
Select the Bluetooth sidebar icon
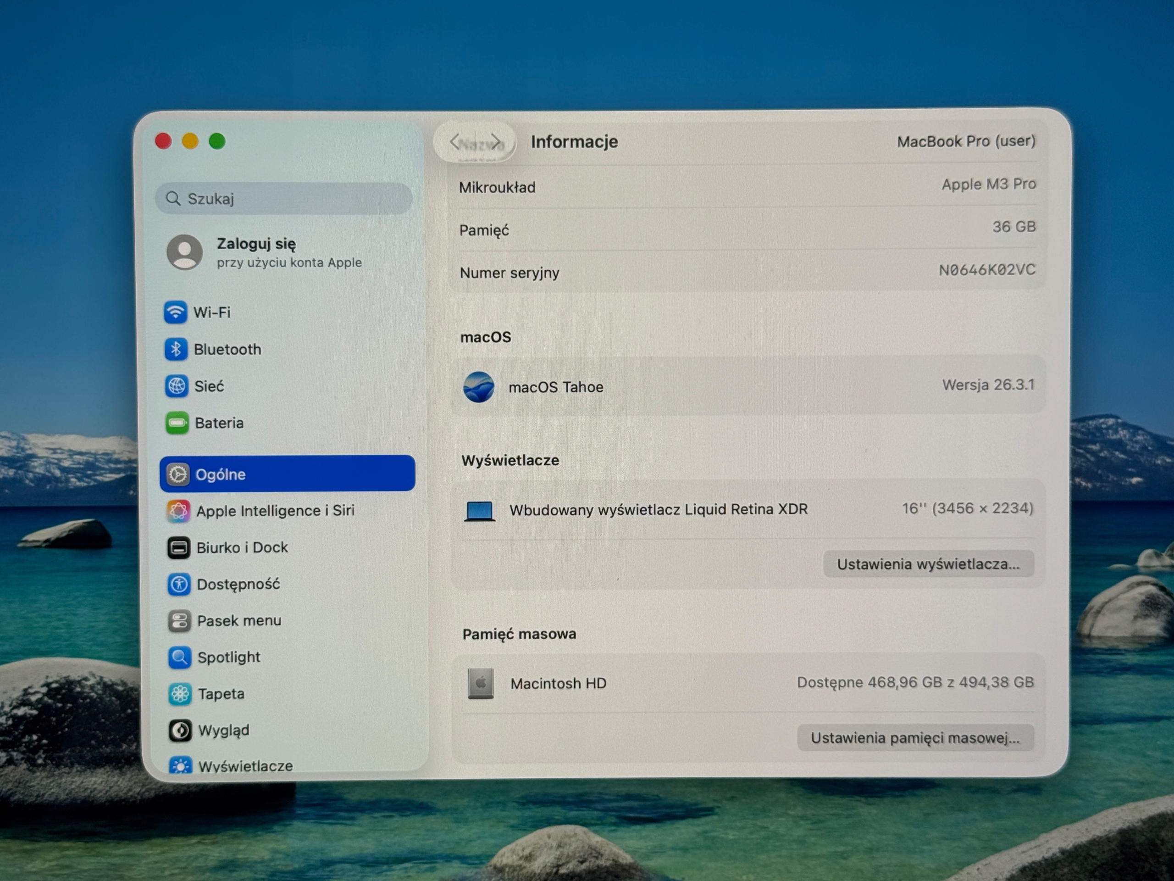tap(176, 349)
